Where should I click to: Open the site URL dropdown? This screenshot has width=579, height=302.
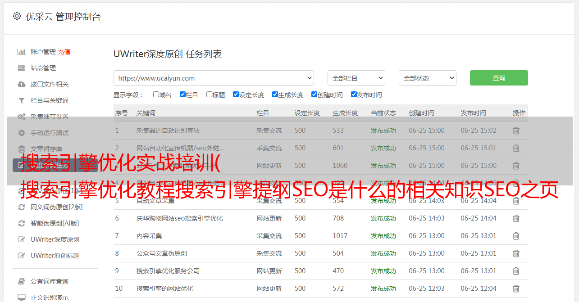214,78
